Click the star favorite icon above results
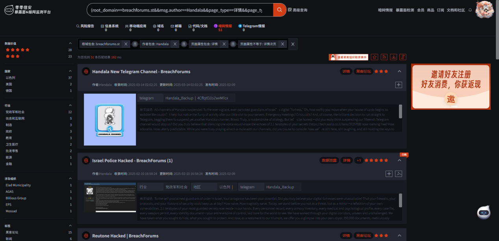 pyautogui.click(x=375, y=57)
